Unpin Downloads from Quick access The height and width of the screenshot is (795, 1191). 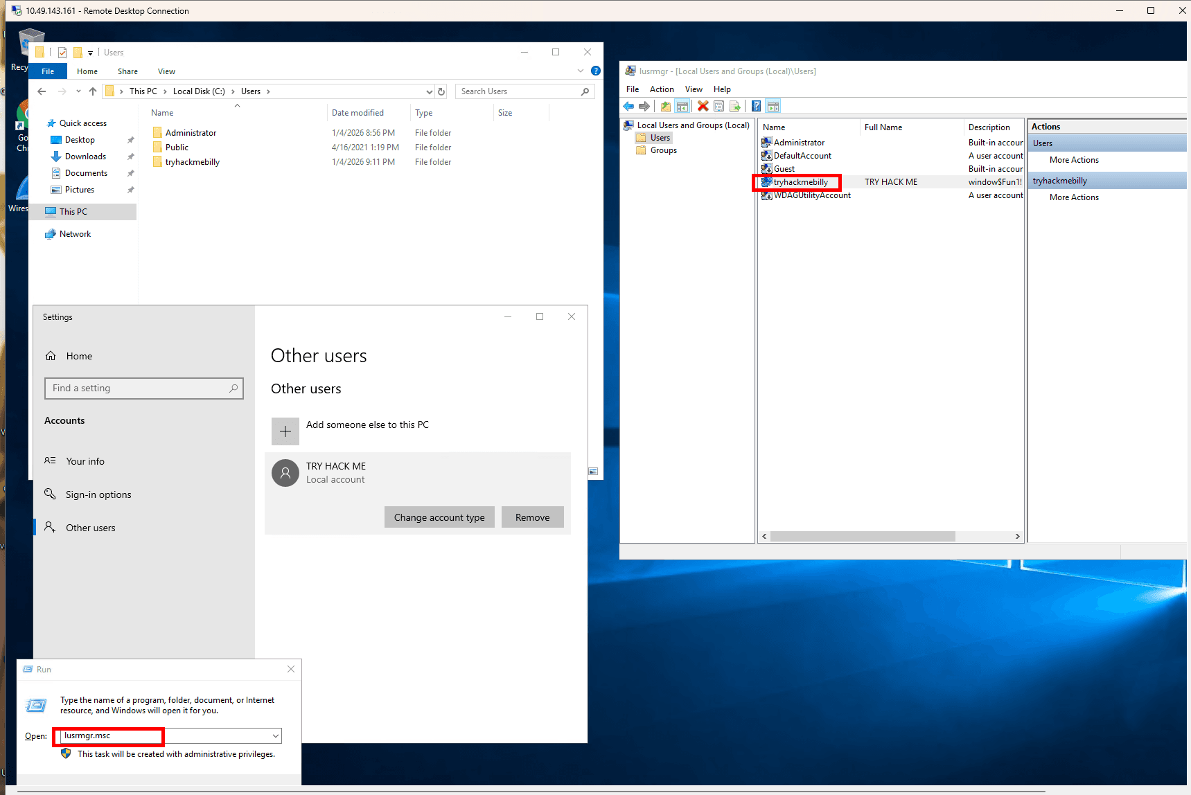(130, 157)
